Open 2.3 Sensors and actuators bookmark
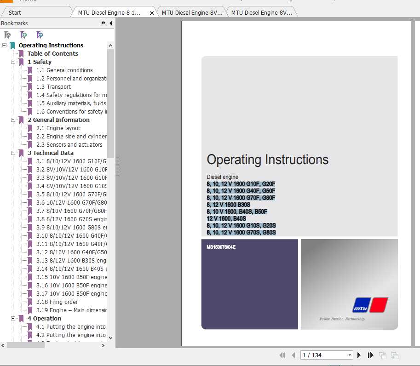Image resolution: width=420 pixels, height=366 pixels. 69,144
